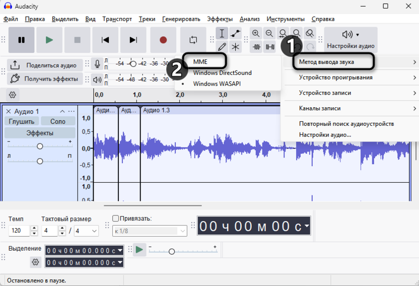
Task: Click the Zoom In magnifier
Action: pos(256,33)
